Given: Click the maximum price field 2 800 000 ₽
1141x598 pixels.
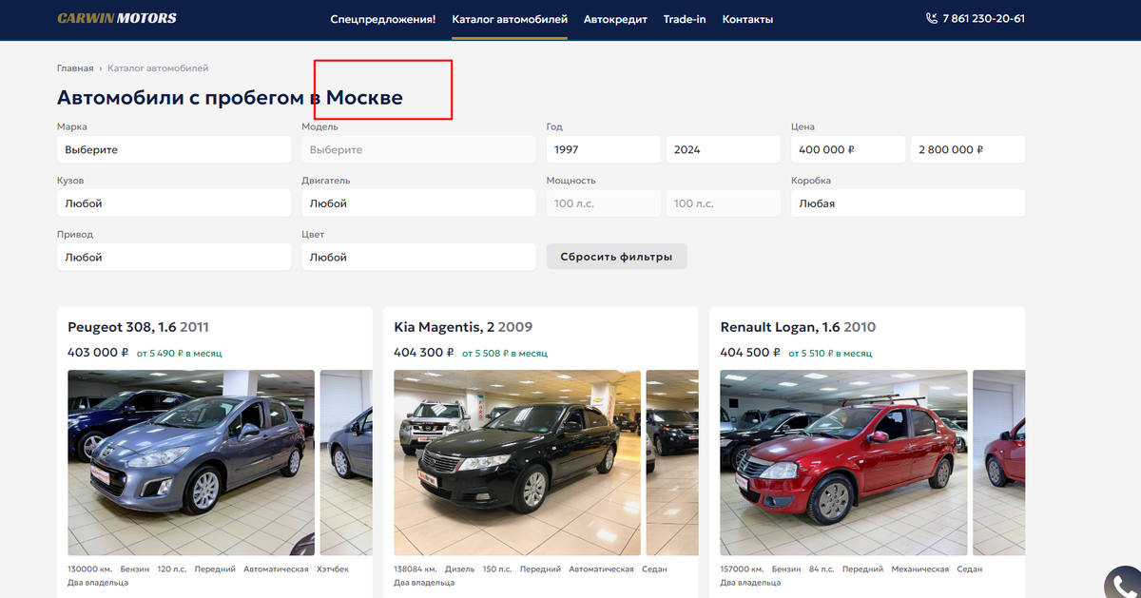Looking at the screenshot, I should 968,149.
